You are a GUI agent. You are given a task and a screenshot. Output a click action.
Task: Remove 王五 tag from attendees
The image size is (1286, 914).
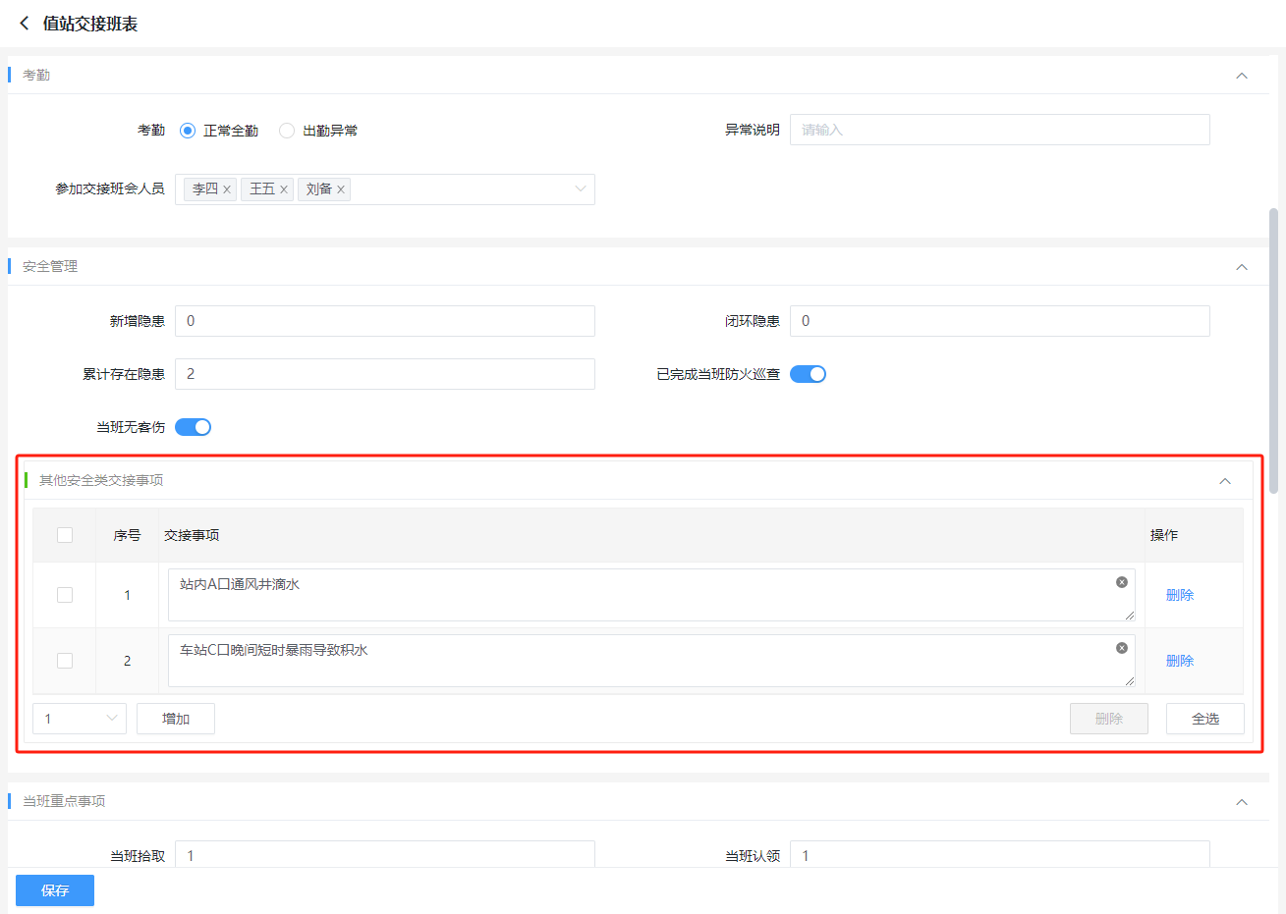tap(284, 189)
